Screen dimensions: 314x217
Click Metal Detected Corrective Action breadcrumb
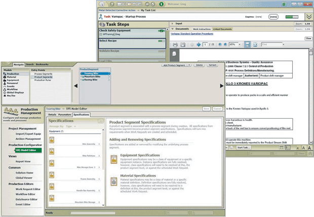117,10
